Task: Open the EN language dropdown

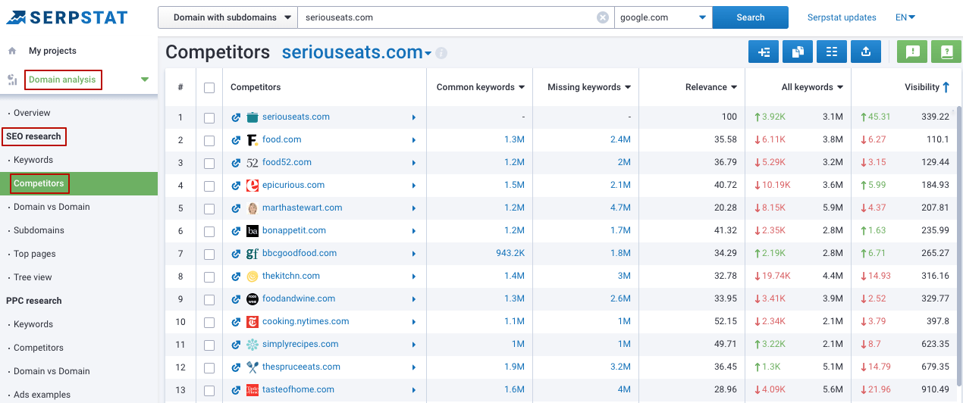Action: [905, 17]
